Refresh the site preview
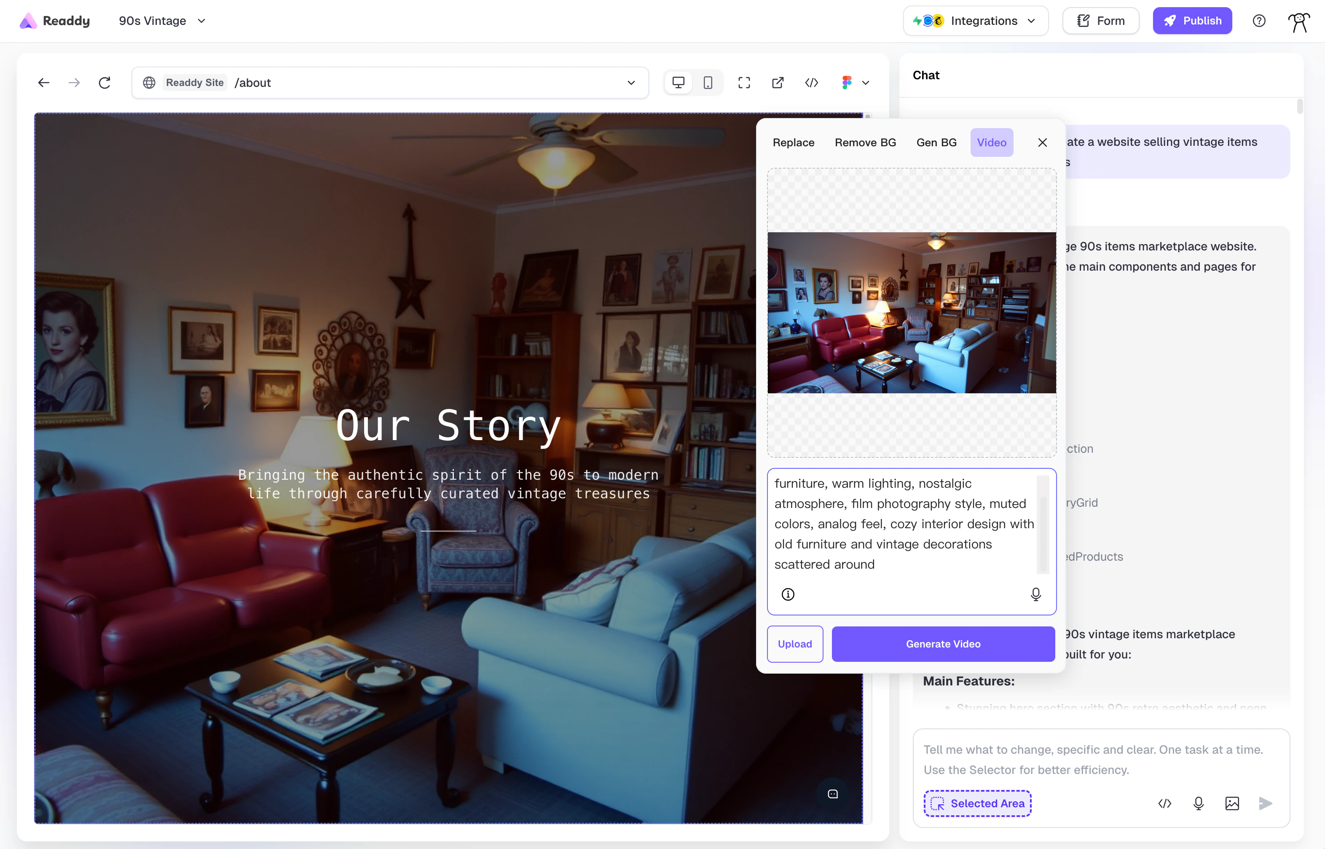Viewport: 1325px width, 849px height. click(x=105, y=82)
